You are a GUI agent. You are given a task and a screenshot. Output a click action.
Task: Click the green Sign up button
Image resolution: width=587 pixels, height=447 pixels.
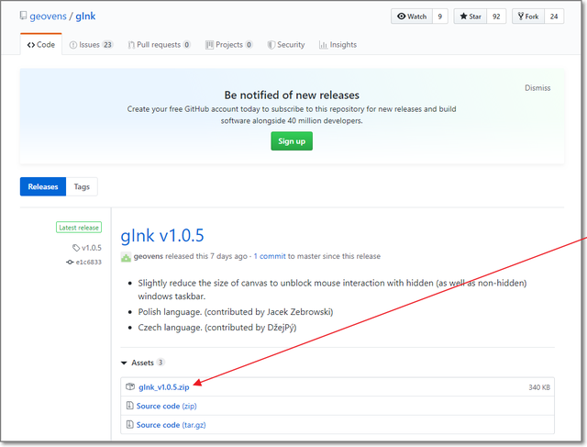(292, 141)
